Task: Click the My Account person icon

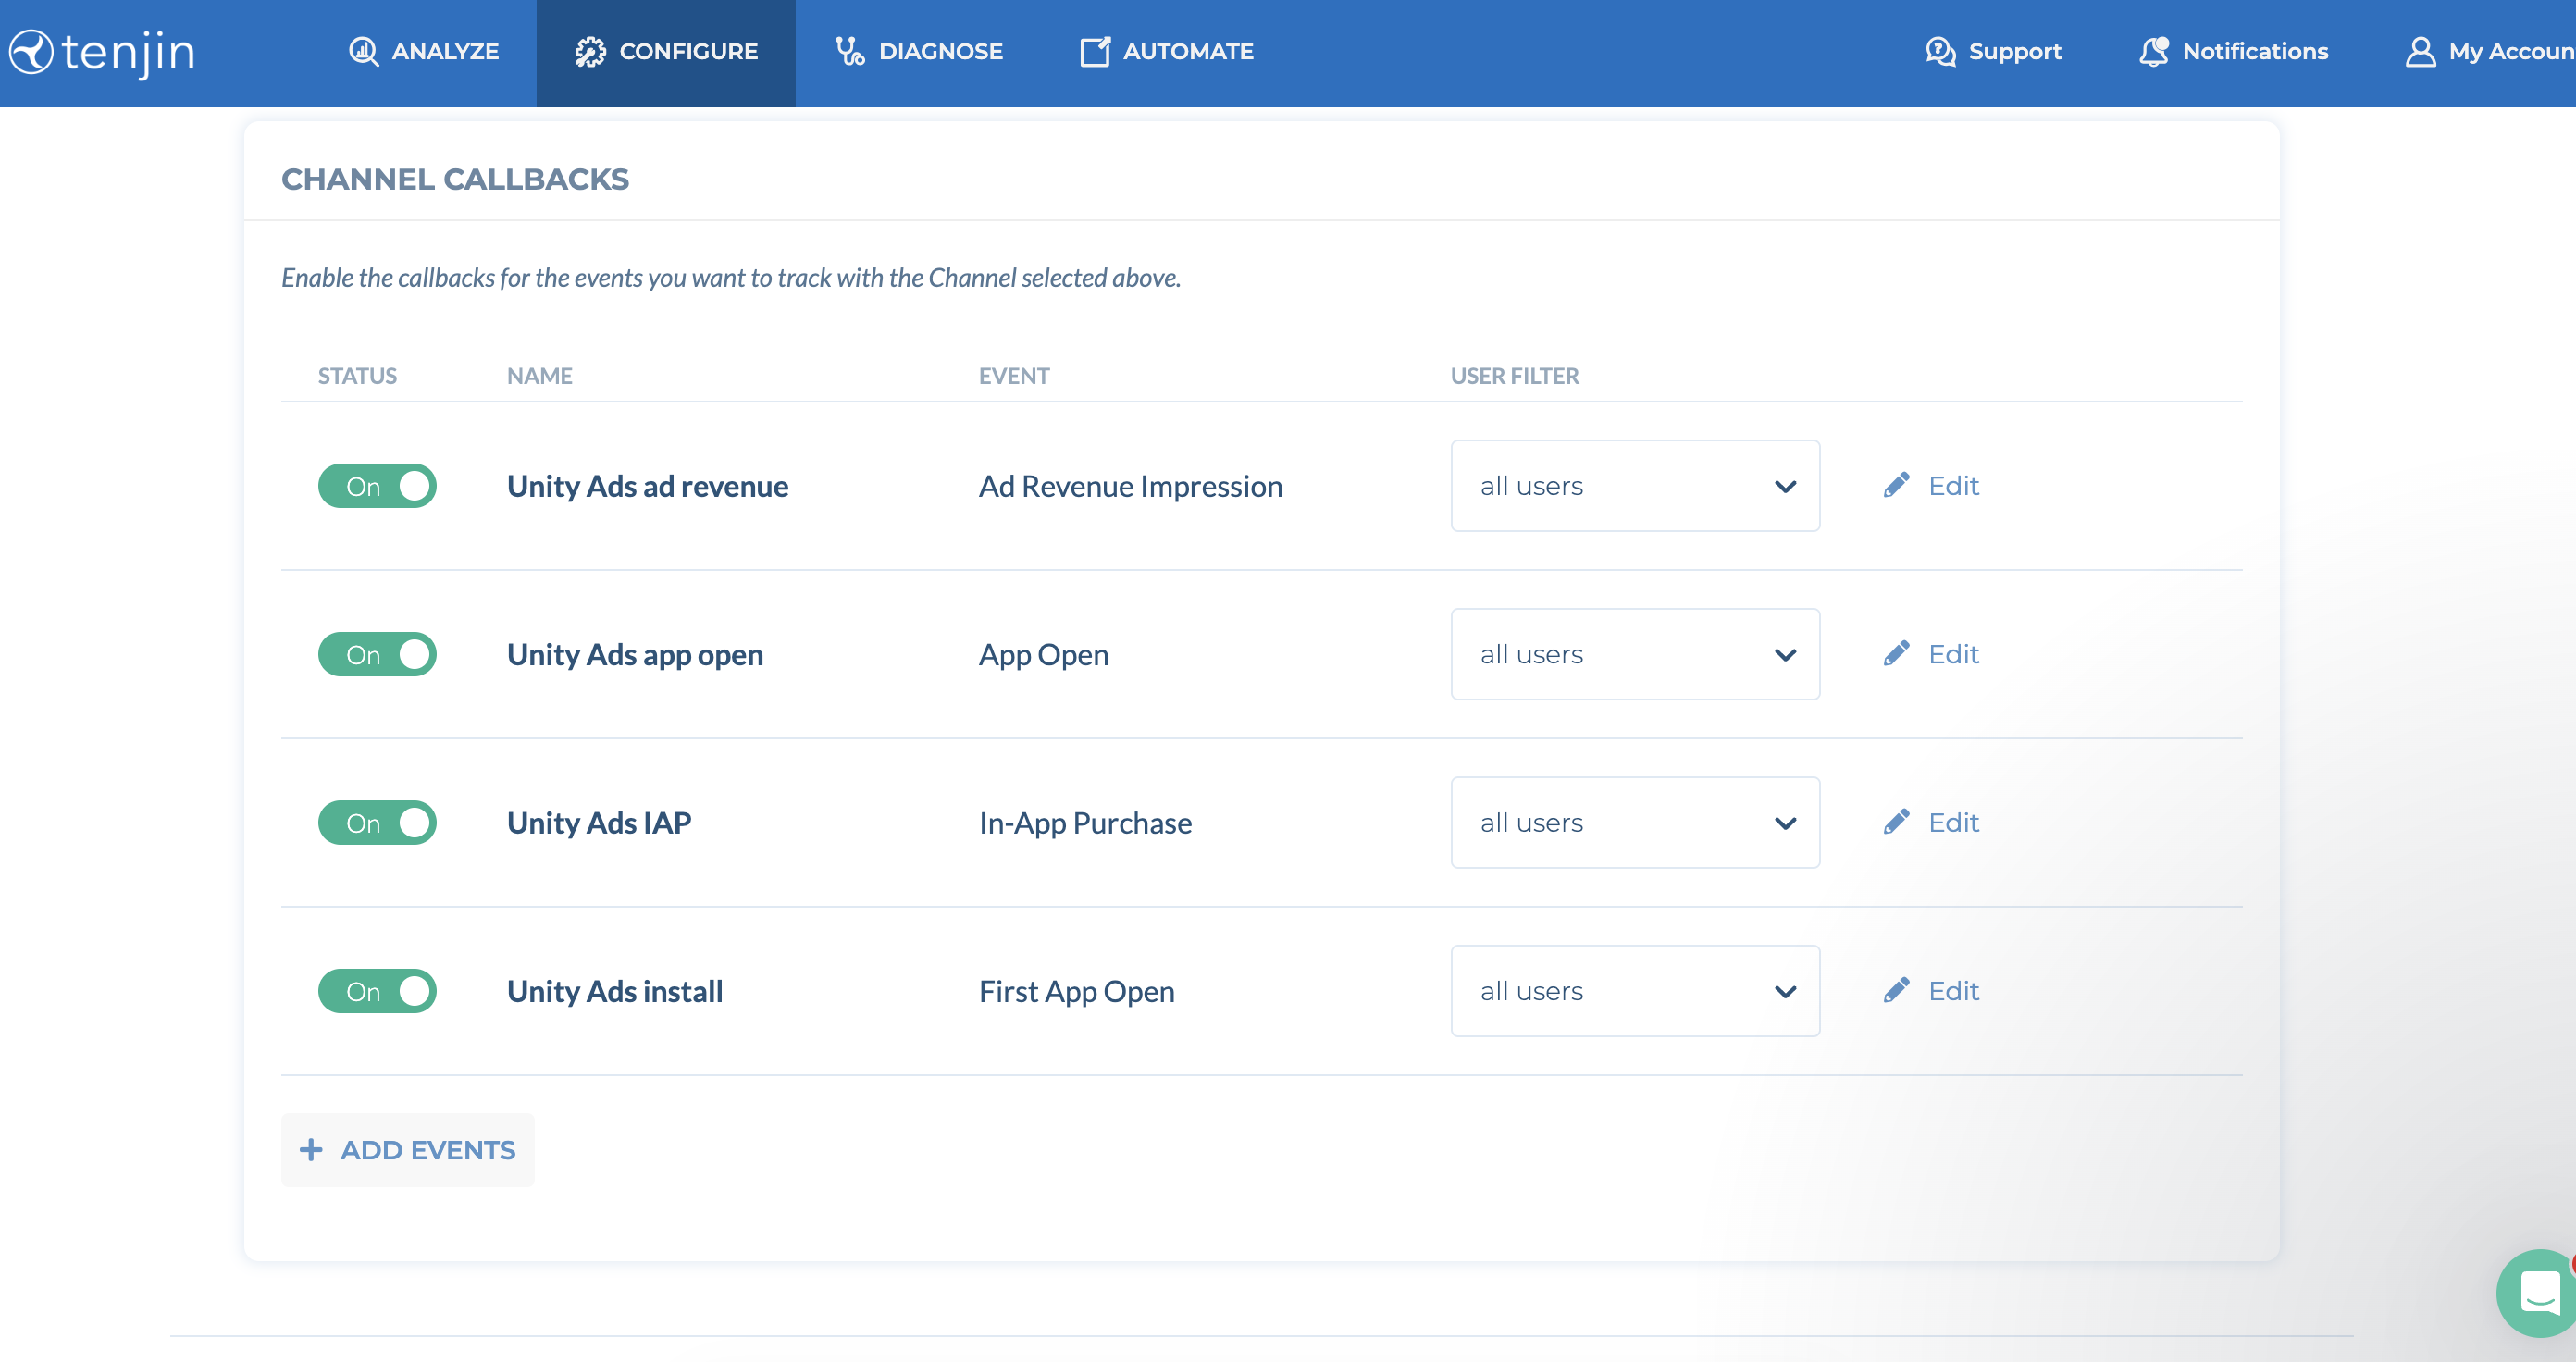Action: (2419, 52)
